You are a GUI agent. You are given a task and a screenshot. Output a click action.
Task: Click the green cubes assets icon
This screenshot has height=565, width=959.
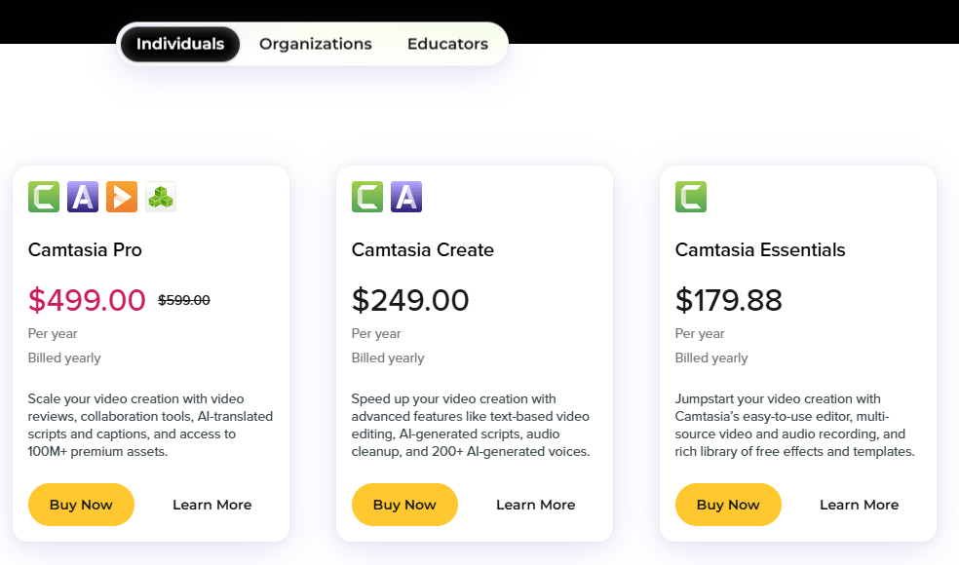pyautogui.click(x=161, y=197)
